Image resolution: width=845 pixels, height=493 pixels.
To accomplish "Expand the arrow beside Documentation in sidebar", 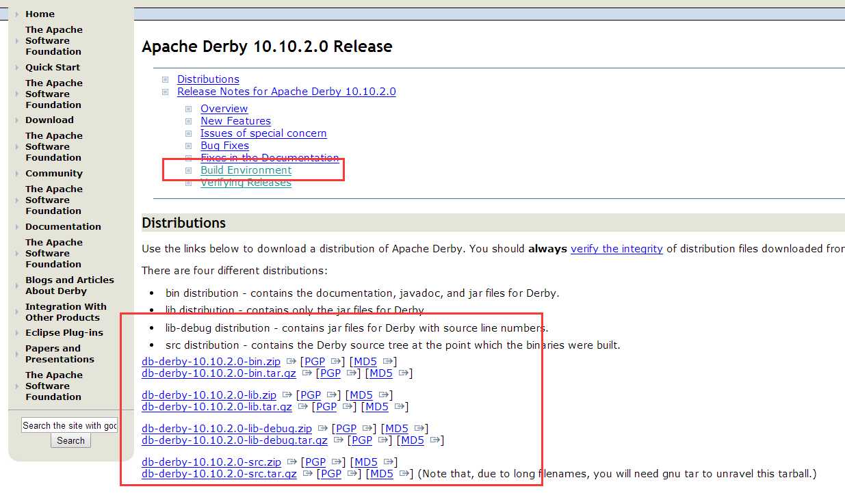I will (x=16, y=227).
